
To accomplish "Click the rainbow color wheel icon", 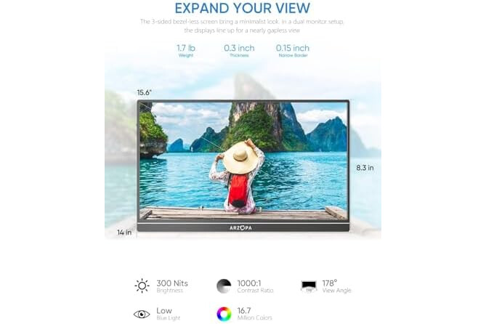I will (x=224, y=314).
